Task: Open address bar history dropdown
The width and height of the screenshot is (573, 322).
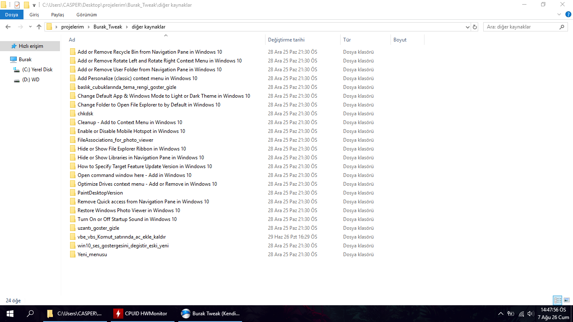Action: pos(468,27)
